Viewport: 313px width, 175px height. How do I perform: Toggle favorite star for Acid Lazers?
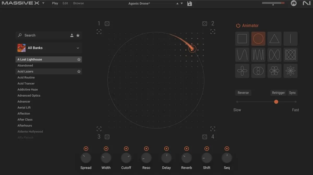(79, 71)
